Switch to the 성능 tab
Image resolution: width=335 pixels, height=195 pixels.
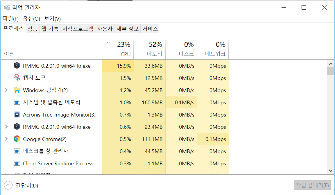point(32,29)
